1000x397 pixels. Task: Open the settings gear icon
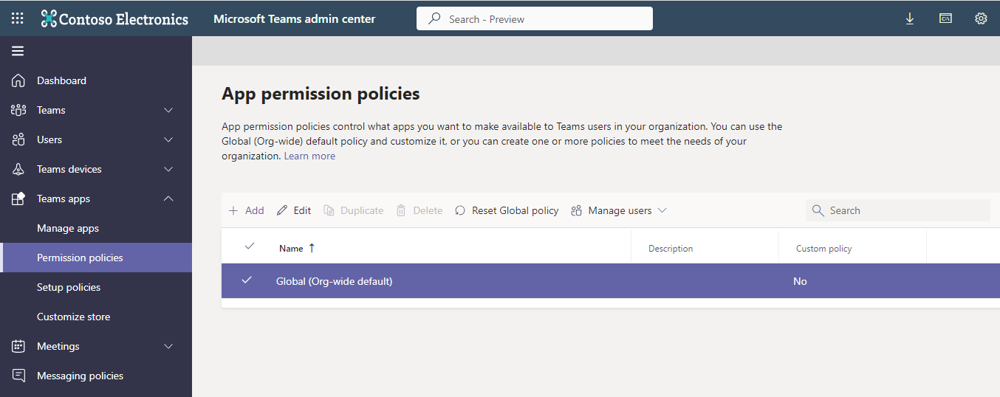pyautogui.click(x=981, y=18)
